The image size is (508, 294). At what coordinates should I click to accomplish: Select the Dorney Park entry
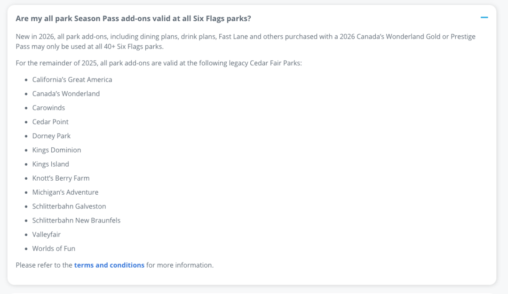(51, 136)
